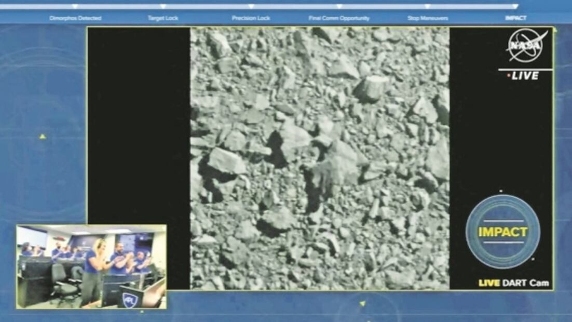Click the marker above Precision Lock
Image resolution: width=572 pixels, height=322 pixels.
pyautogui.click(x=251, y=7)
